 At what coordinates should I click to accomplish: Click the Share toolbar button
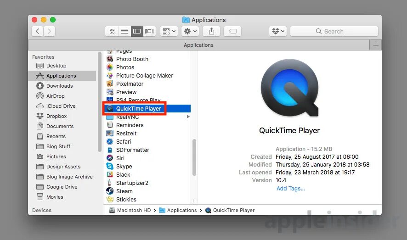click(212, 31)
